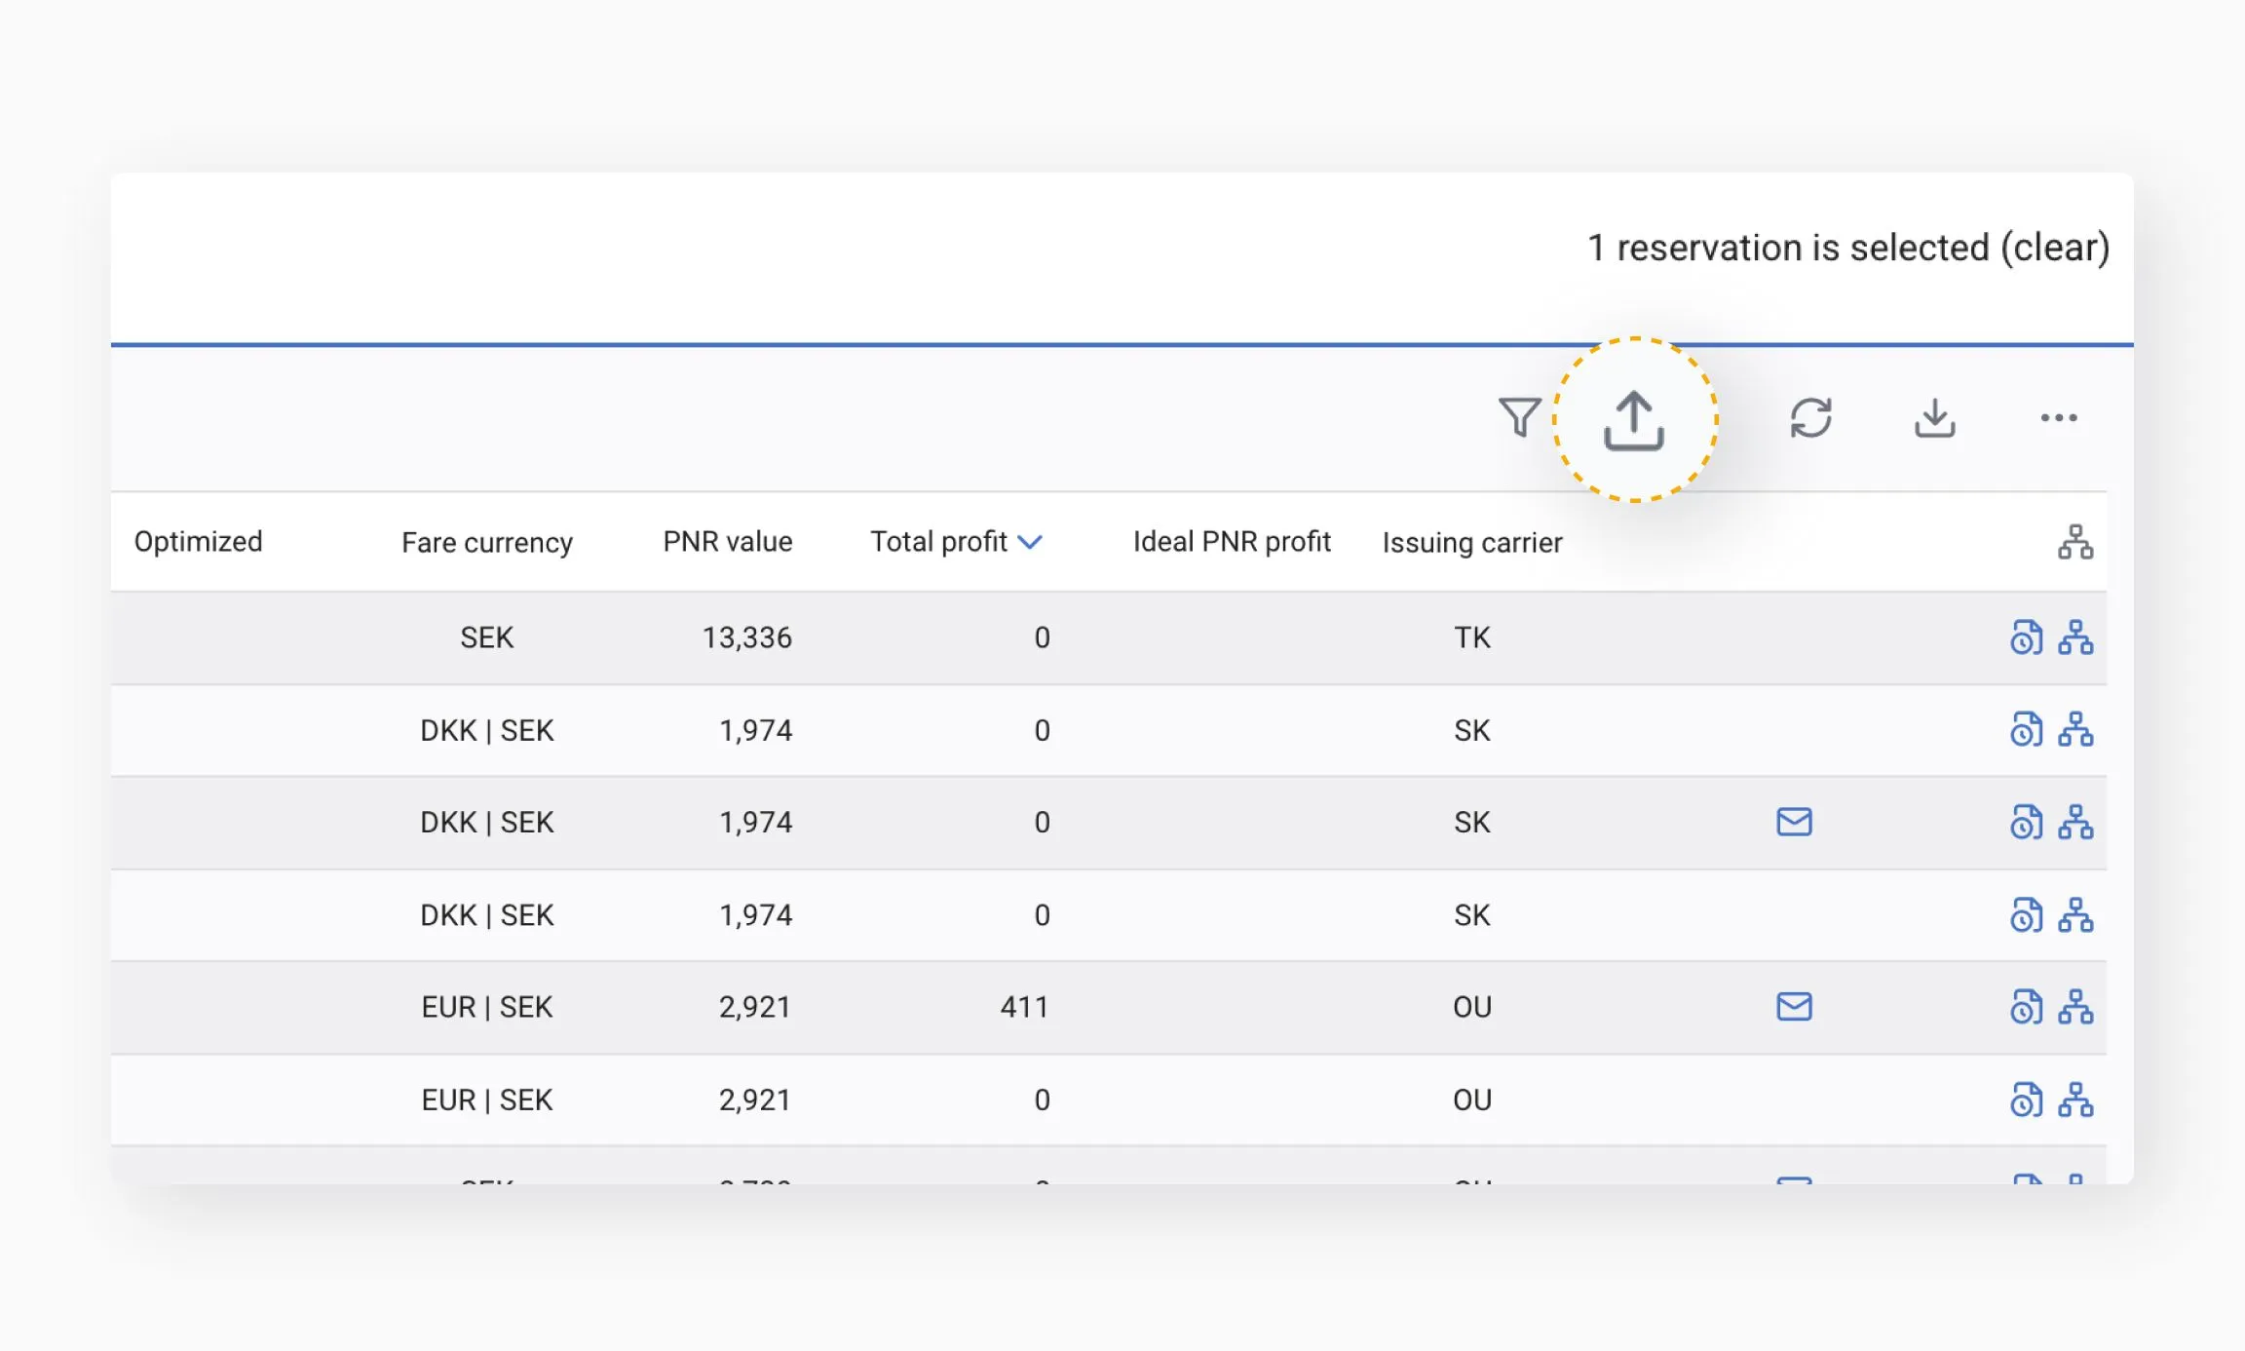Click the envelope icon in 411 profit row
The width and height of the screenshot is (2245, 1351).
coord(1794,1006)
